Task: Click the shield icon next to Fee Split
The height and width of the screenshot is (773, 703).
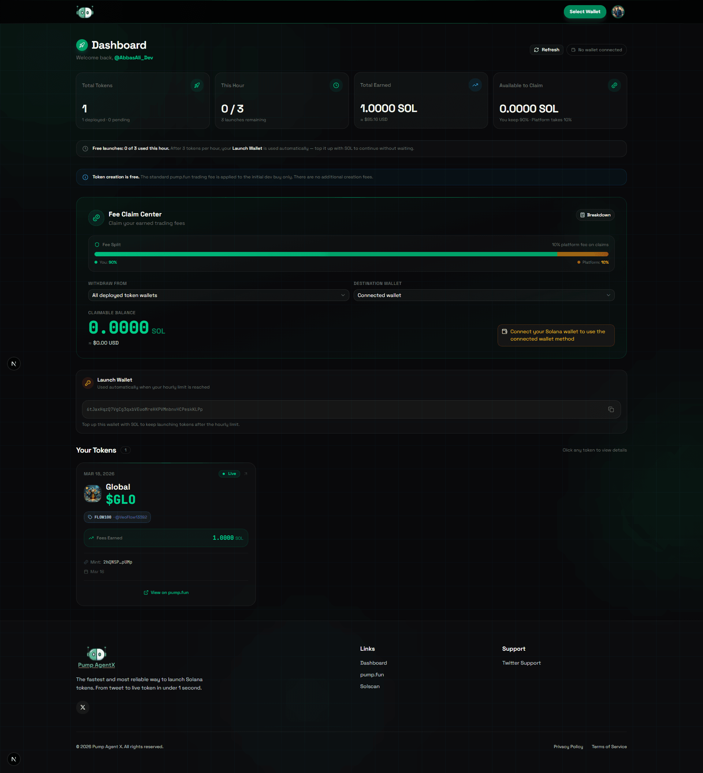Action: (x=97, y=245)
